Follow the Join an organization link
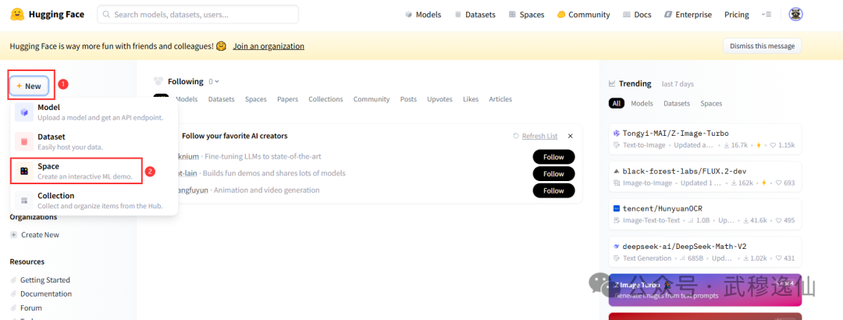Image resolution: width=843 pixels, height=320 pixels. pyautogui.click(x=269, y=46)
